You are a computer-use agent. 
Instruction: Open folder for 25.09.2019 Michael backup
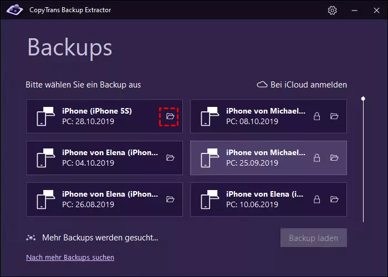click(334, 158)
